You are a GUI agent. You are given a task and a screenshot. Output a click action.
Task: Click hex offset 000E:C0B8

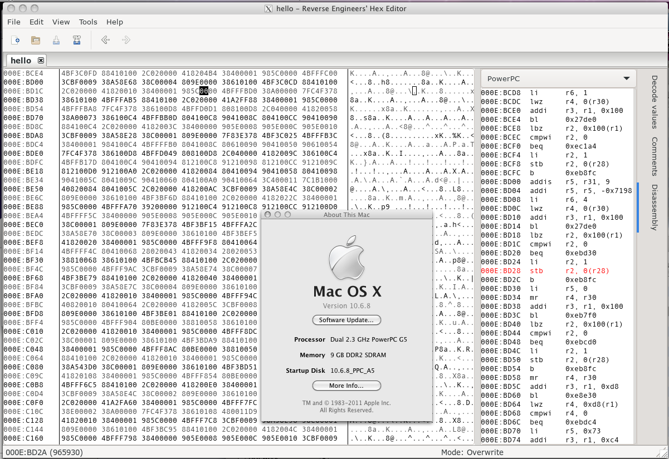click(23, 385)
